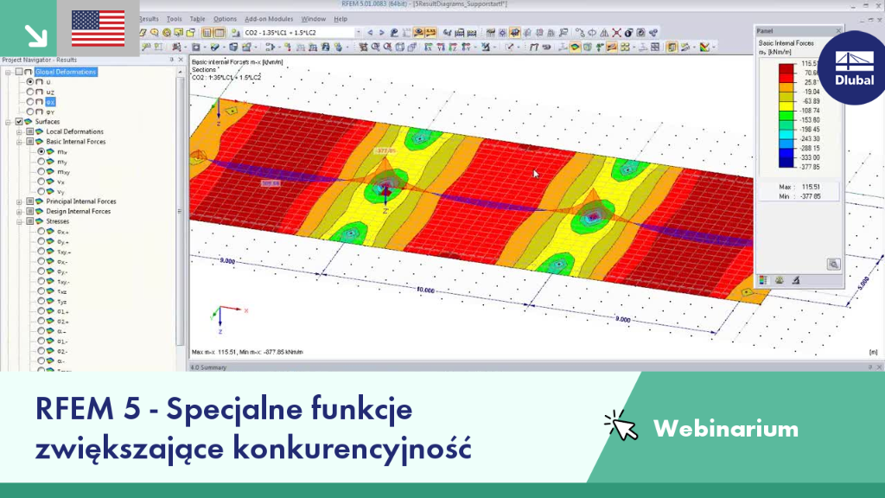Click the green arrow icon beside US flag
This screenshot has height=498, width=885.
pos(35,35)
